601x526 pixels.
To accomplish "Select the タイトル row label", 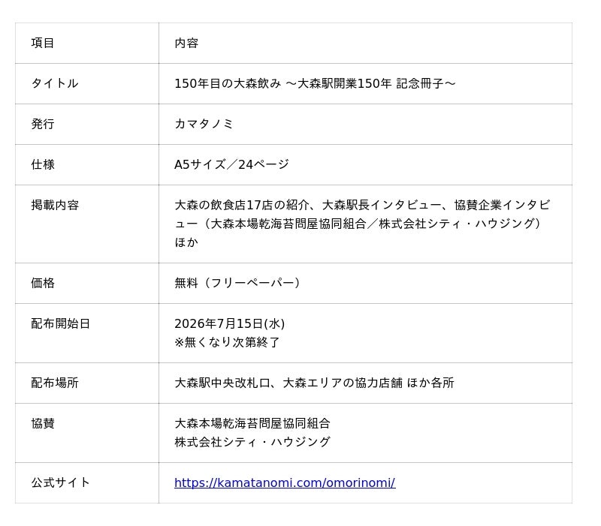I will point(55,83).
